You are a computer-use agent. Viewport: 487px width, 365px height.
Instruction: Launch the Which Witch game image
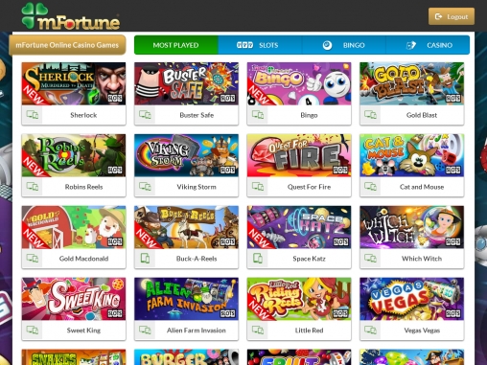point(411,227)
